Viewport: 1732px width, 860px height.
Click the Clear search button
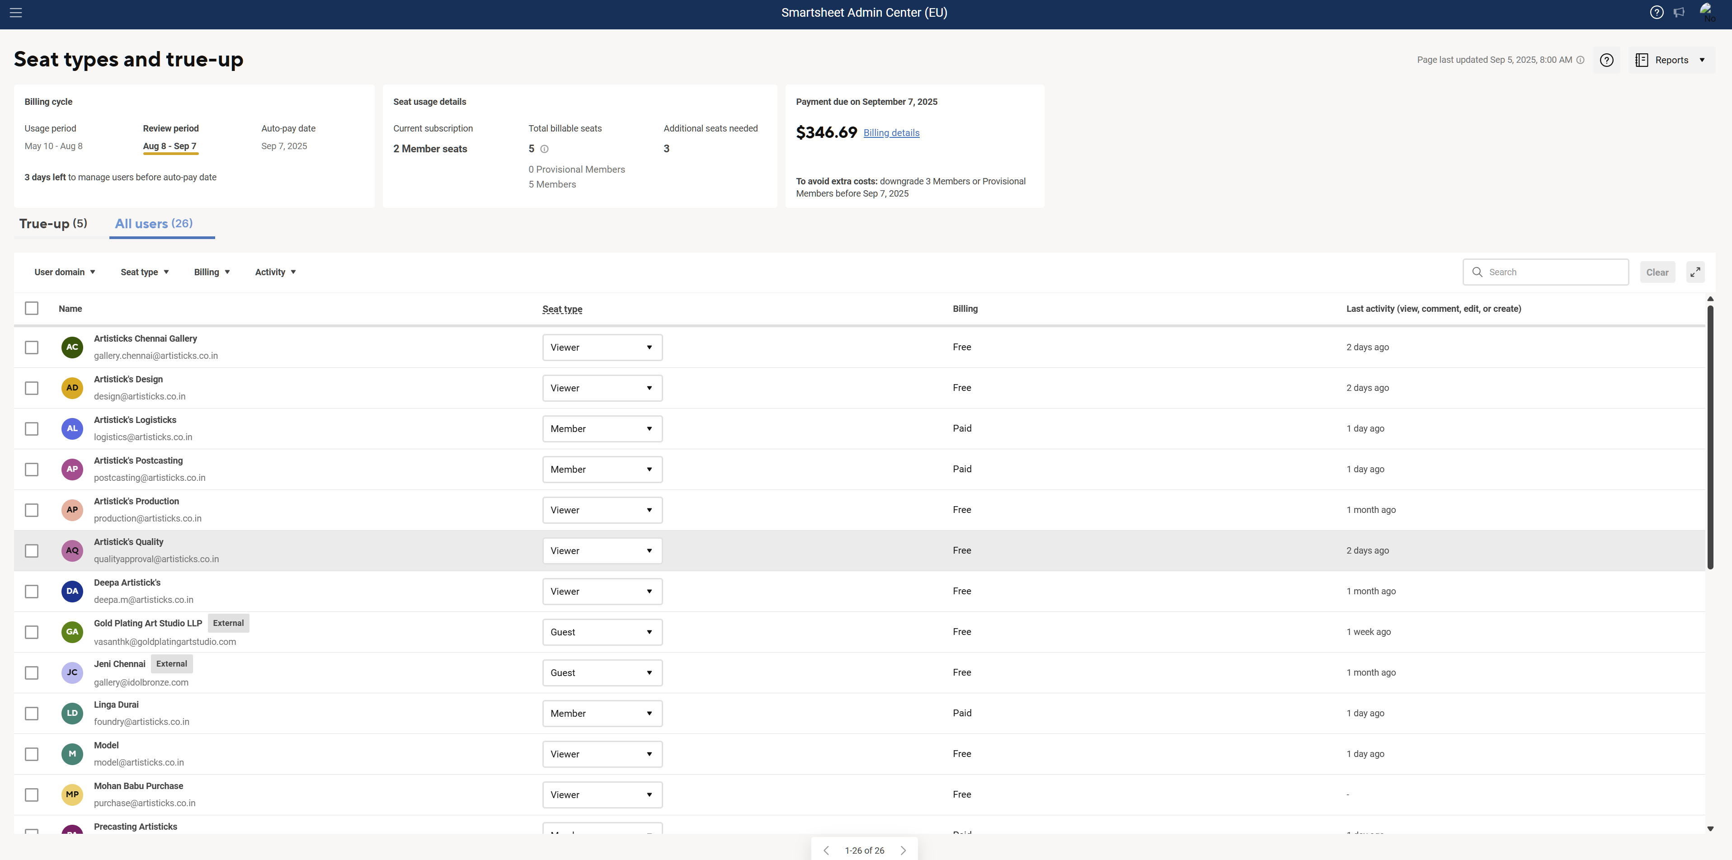tap(1657, 273)
